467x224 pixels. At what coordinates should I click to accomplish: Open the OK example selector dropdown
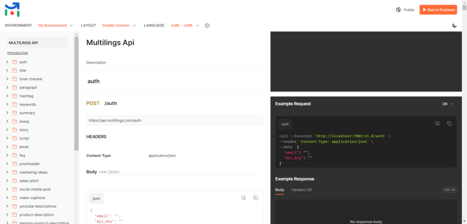pos(448,104)
